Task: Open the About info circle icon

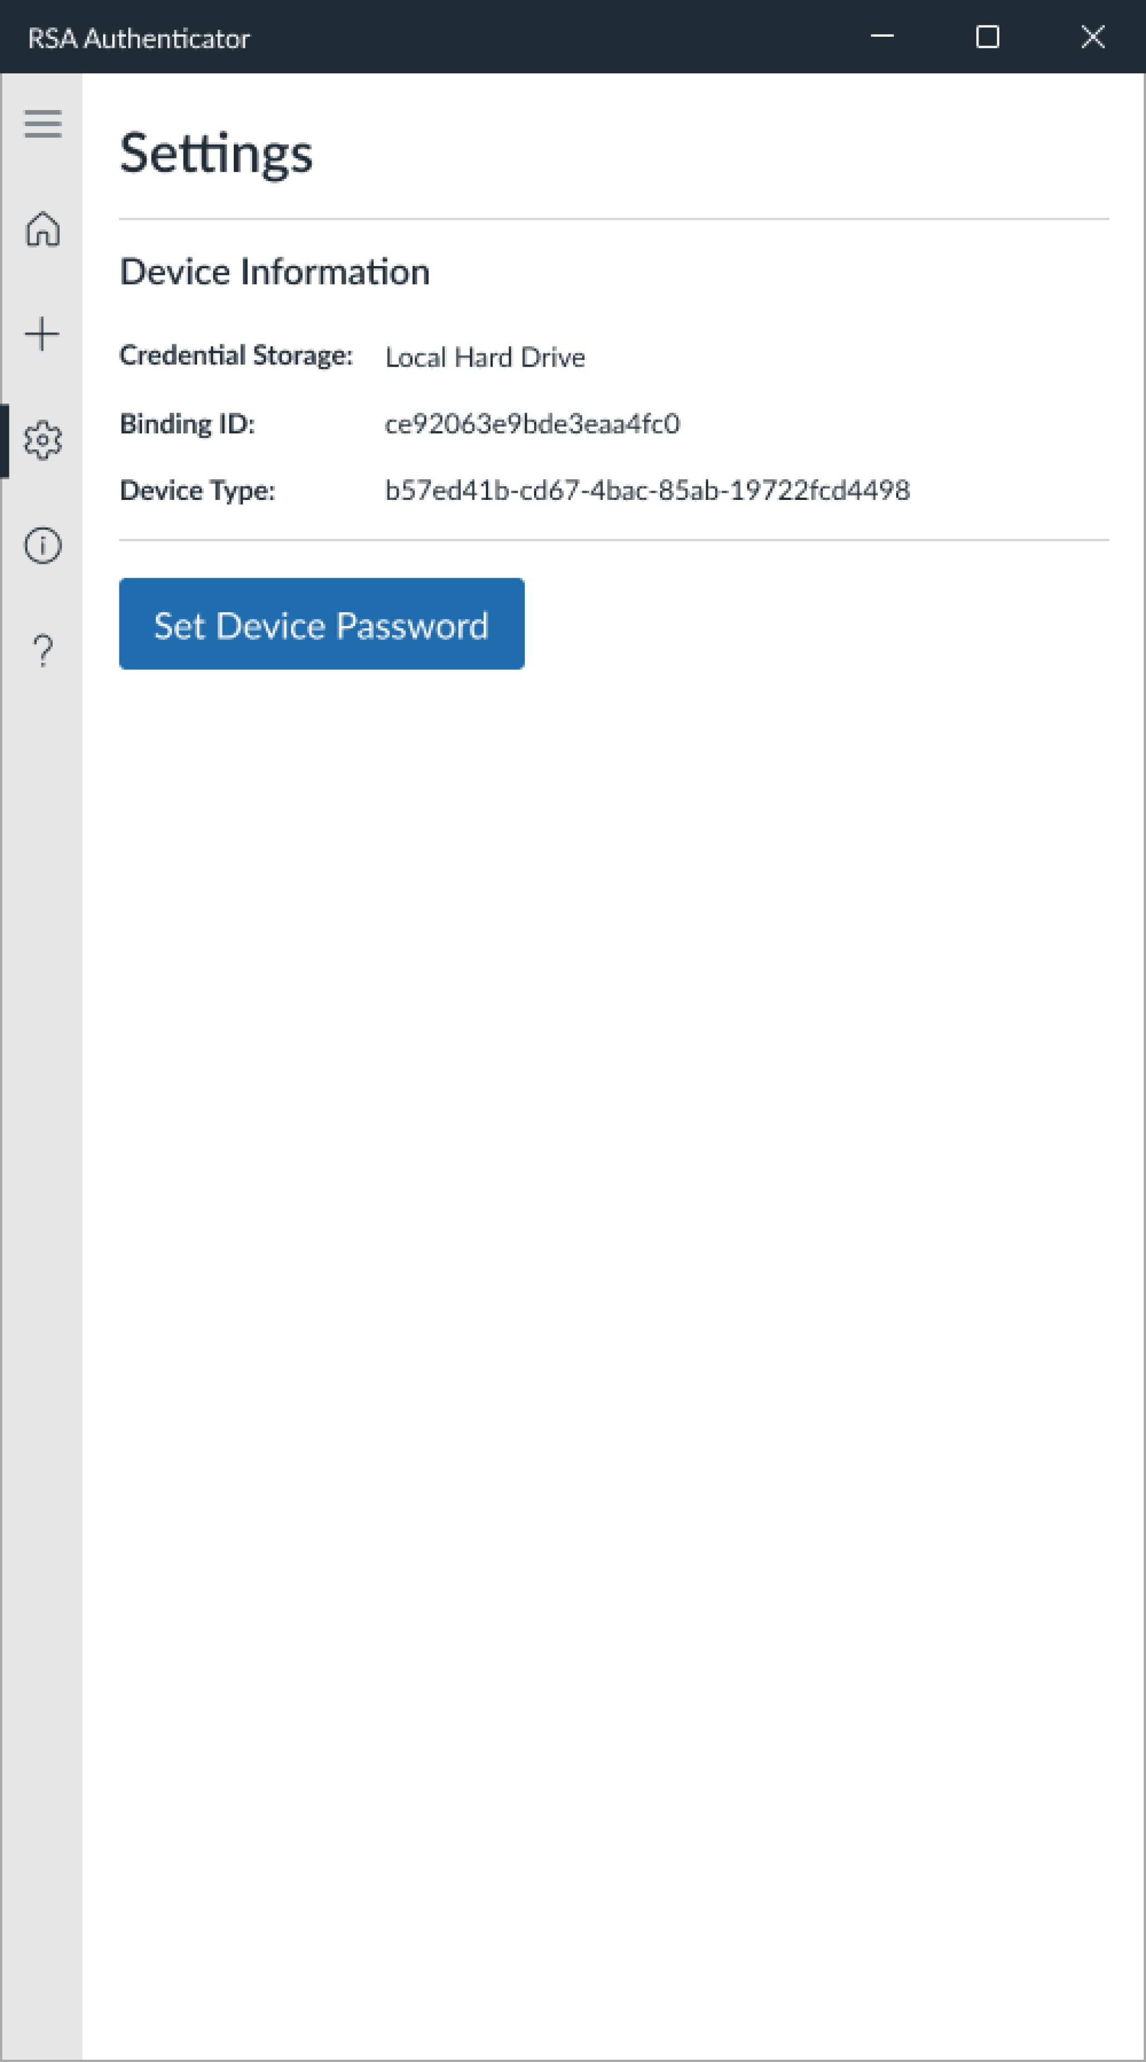Action: pos(42,545)
